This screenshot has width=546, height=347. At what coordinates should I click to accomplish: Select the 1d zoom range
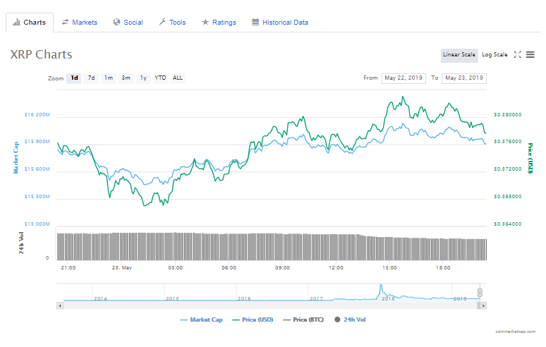pyautogui.click(x=74, y=78)
